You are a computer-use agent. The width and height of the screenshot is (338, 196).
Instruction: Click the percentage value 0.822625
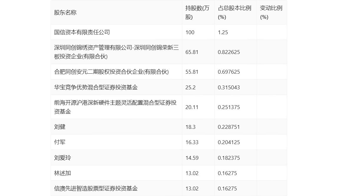pos(229,52)
